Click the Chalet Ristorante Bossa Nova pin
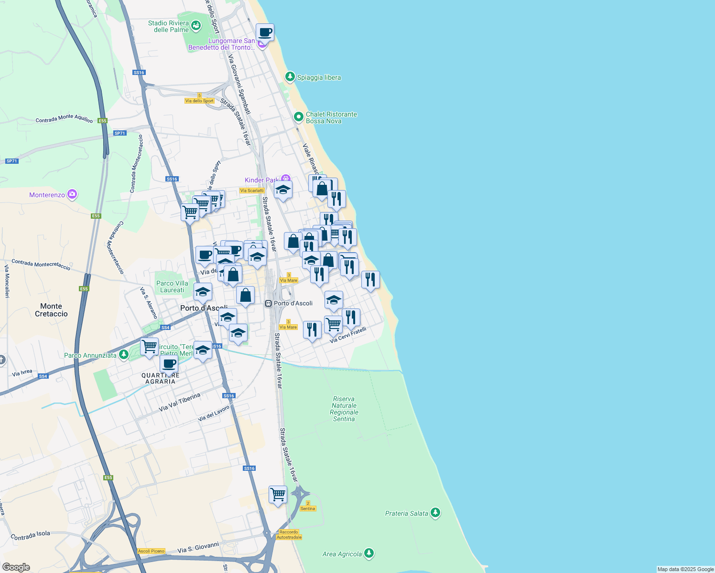This screenshot has height=573, width=715. tap(299, 117)
